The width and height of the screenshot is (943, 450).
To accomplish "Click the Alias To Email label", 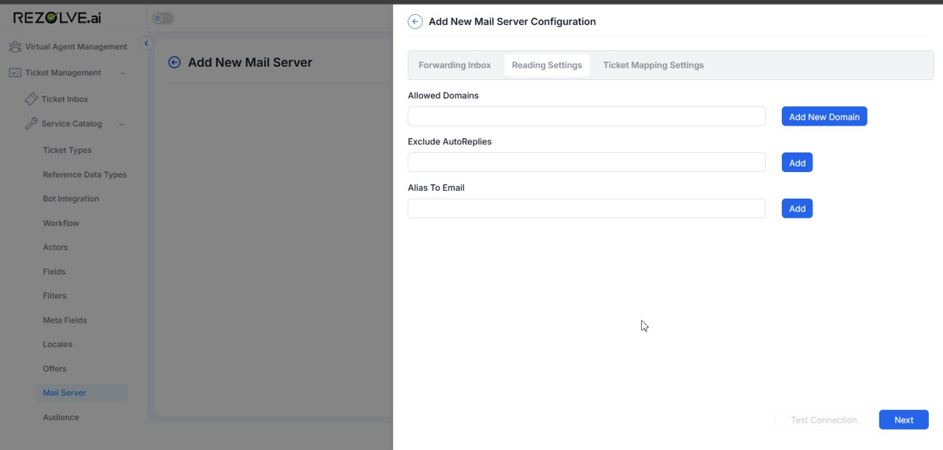I will click(436, 188).
